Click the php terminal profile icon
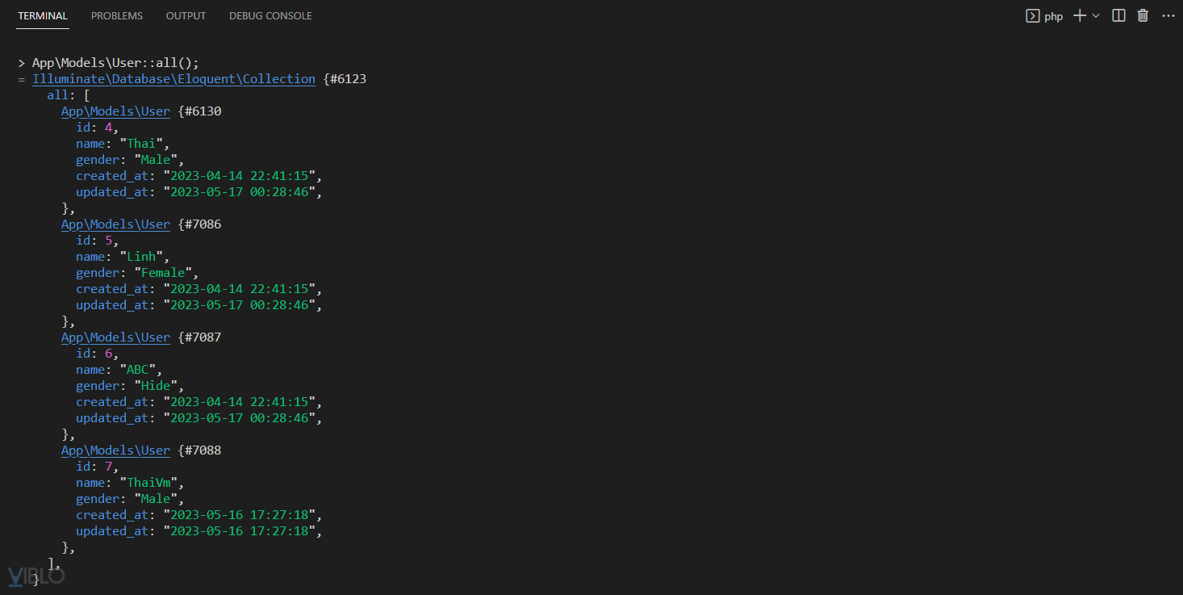Screen dimensions: 1183x595 click(x=1032, y=16)
